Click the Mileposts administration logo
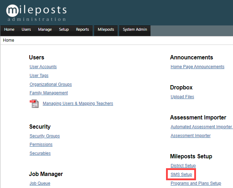Screen dimensions: 233x188 pyautogui.click(x=36, y=13)
